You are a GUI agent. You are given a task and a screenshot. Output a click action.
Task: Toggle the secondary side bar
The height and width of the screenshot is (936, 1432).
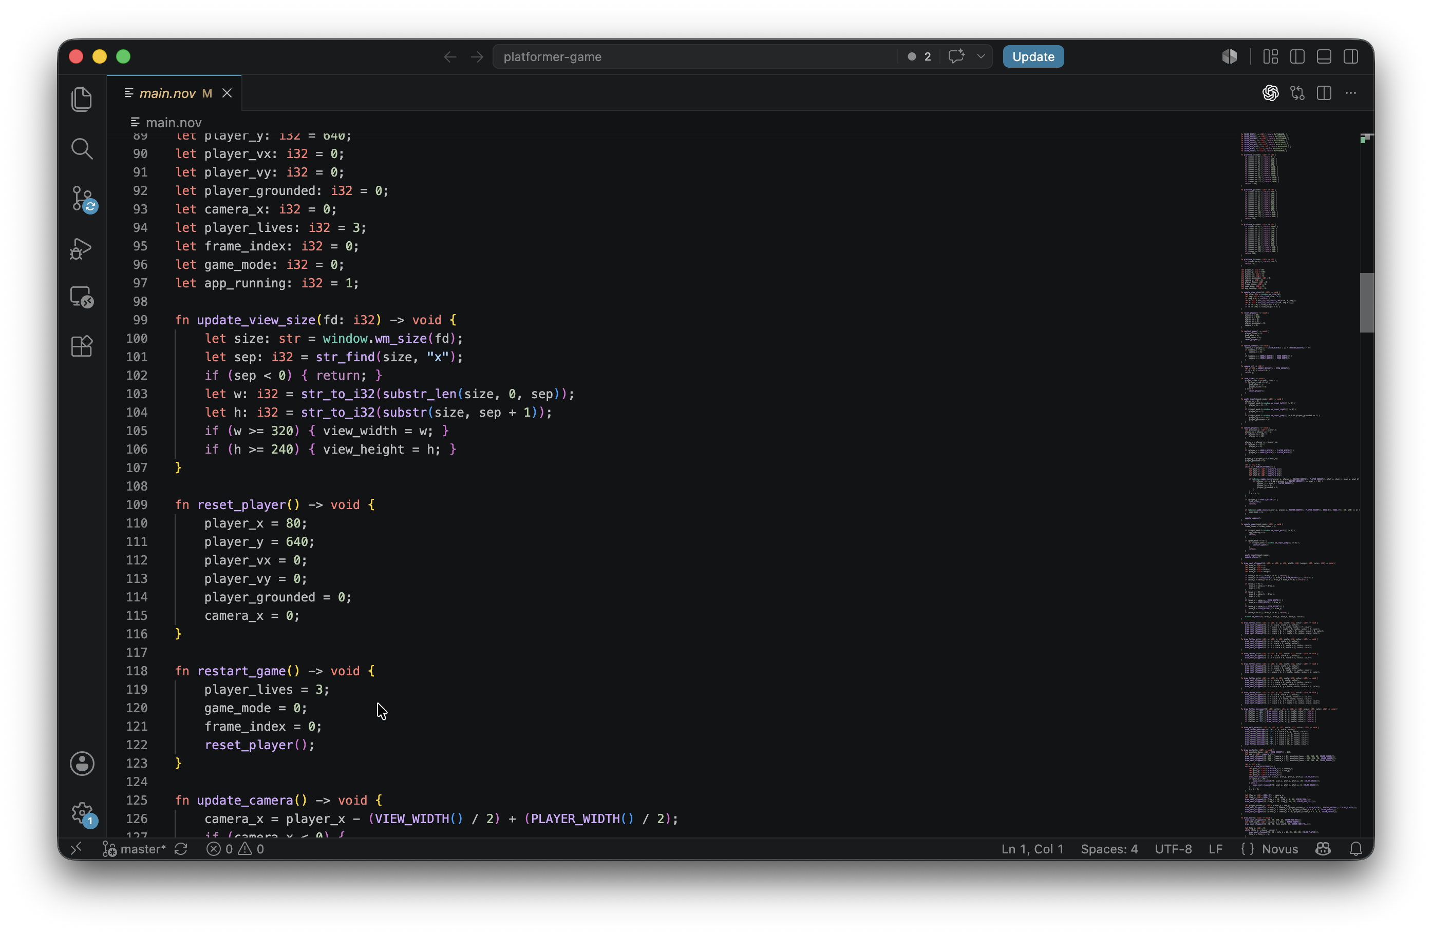pos(1351,56)
